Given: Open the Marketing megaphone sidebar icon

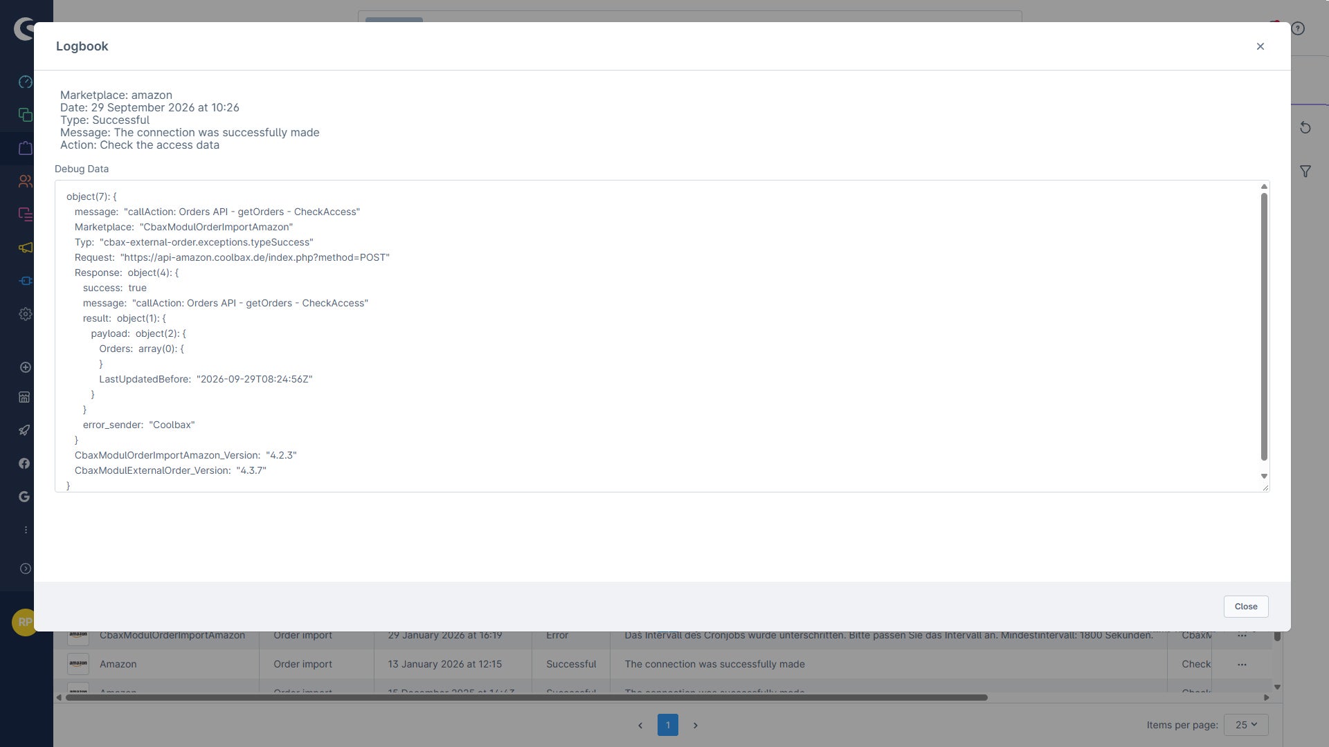Looking at the screenshot, I should pyautogui.click(x=25, y=248).
